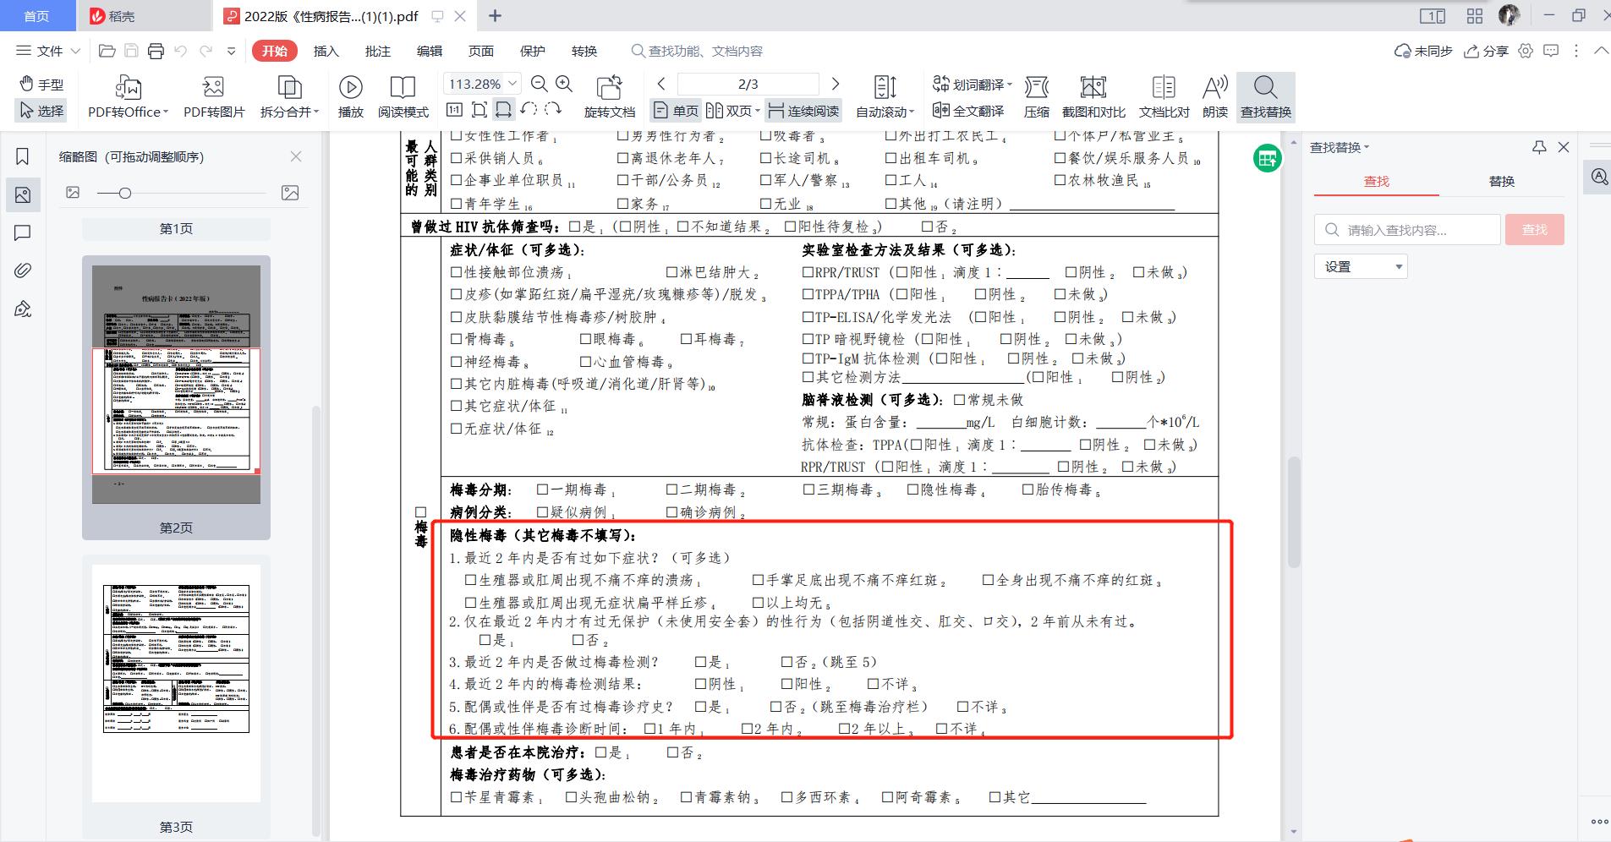Pin the 查找替换 panel
1611x842 pixels.
[1539, 147]
